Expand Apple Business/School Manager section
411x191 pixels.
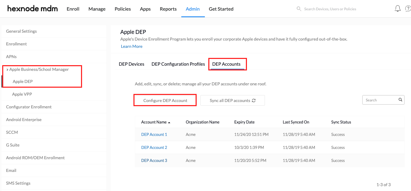click(x=7, y=70)
